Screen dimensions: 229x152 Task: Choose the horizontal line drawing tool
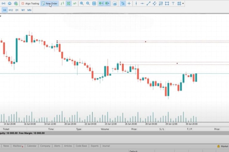point(142,4)
